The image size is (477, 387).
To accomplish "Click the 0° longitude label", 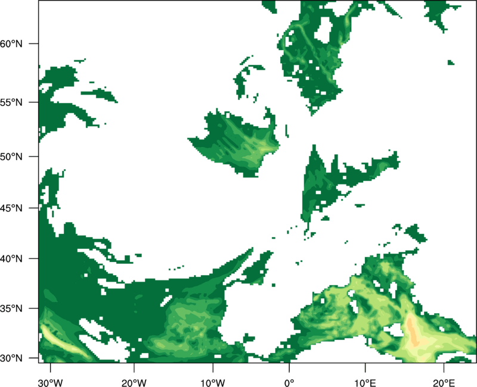I will 289,383.
